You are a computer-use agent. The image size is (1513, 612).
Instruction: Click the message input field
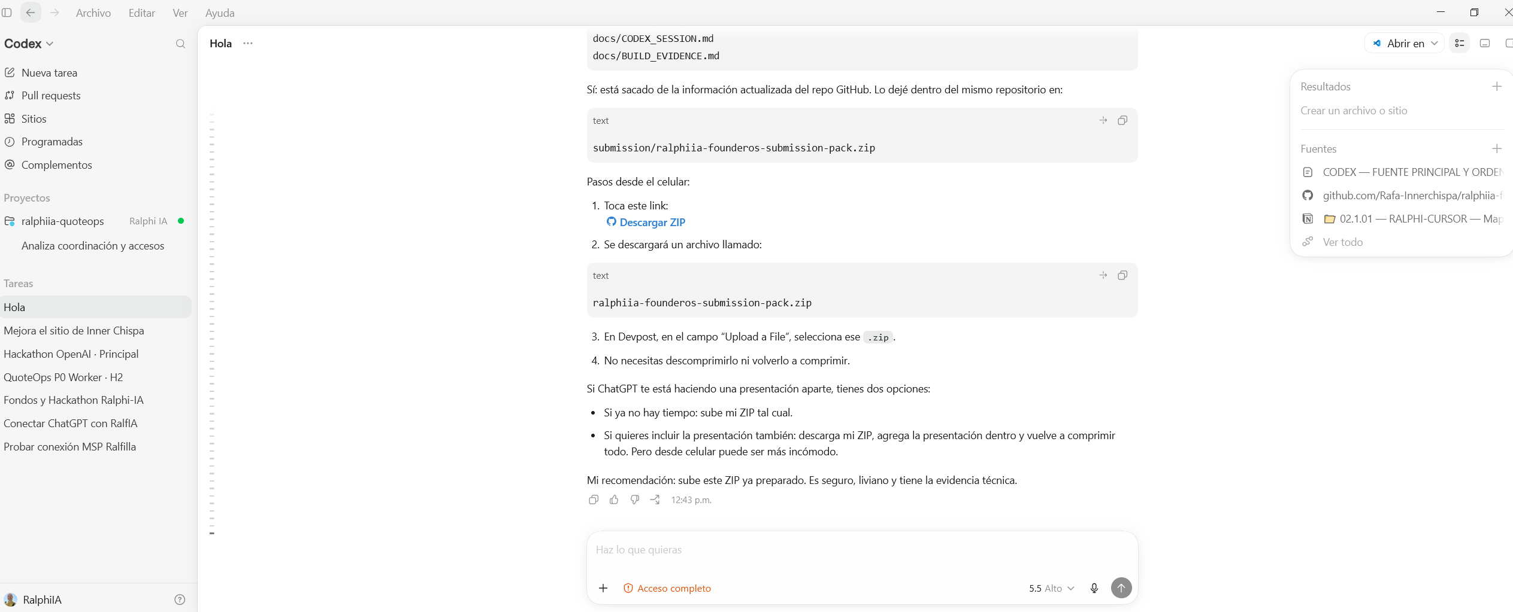click(x=861, y=549)
